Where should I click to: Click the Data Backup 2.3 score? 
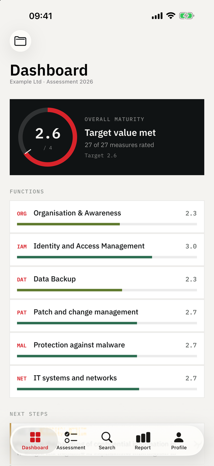(191, 279)
